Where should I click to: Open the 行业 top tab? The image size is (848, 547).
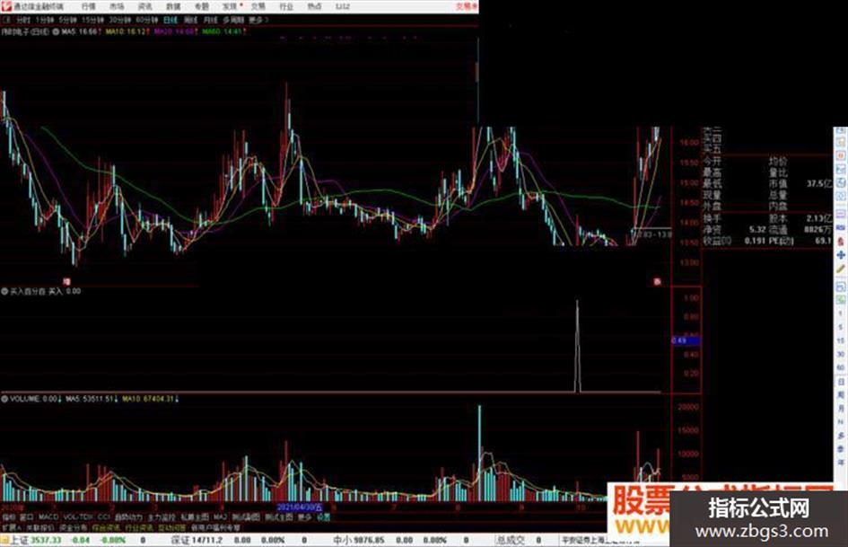pos(286,6)
